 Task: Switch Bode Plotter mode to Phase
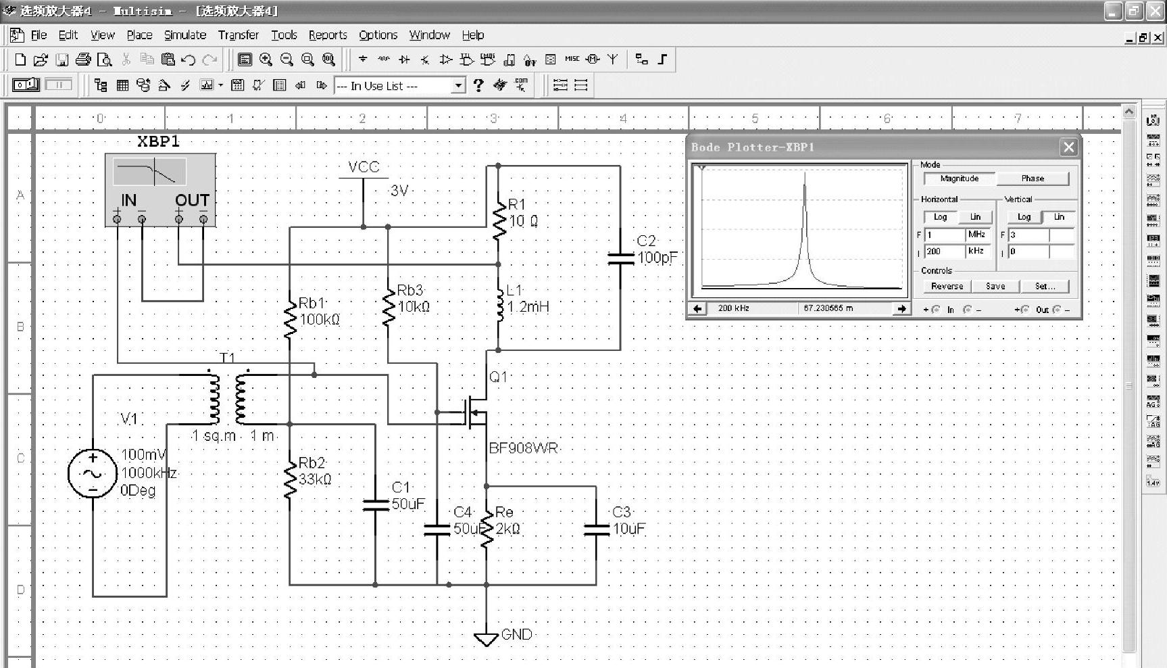tap(1032, 178)
